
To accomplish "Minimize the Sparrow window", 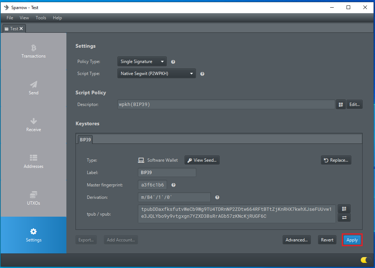I will [x=332, y=7].
